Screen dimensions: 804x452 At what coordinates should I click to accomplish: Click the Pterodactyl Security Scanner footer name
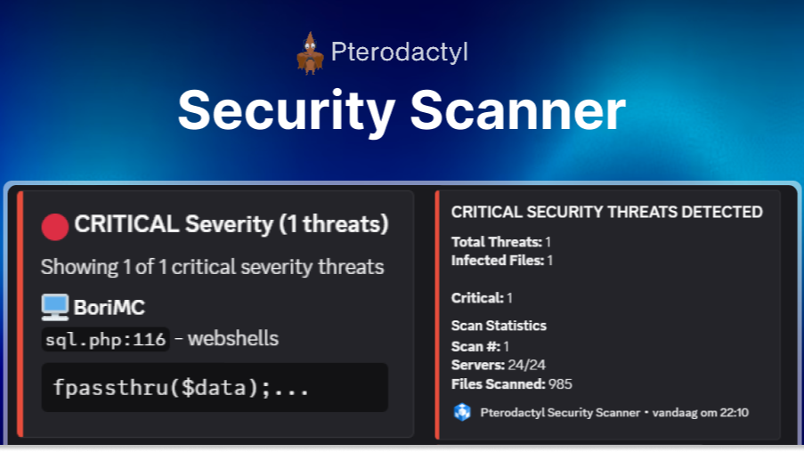560,412
